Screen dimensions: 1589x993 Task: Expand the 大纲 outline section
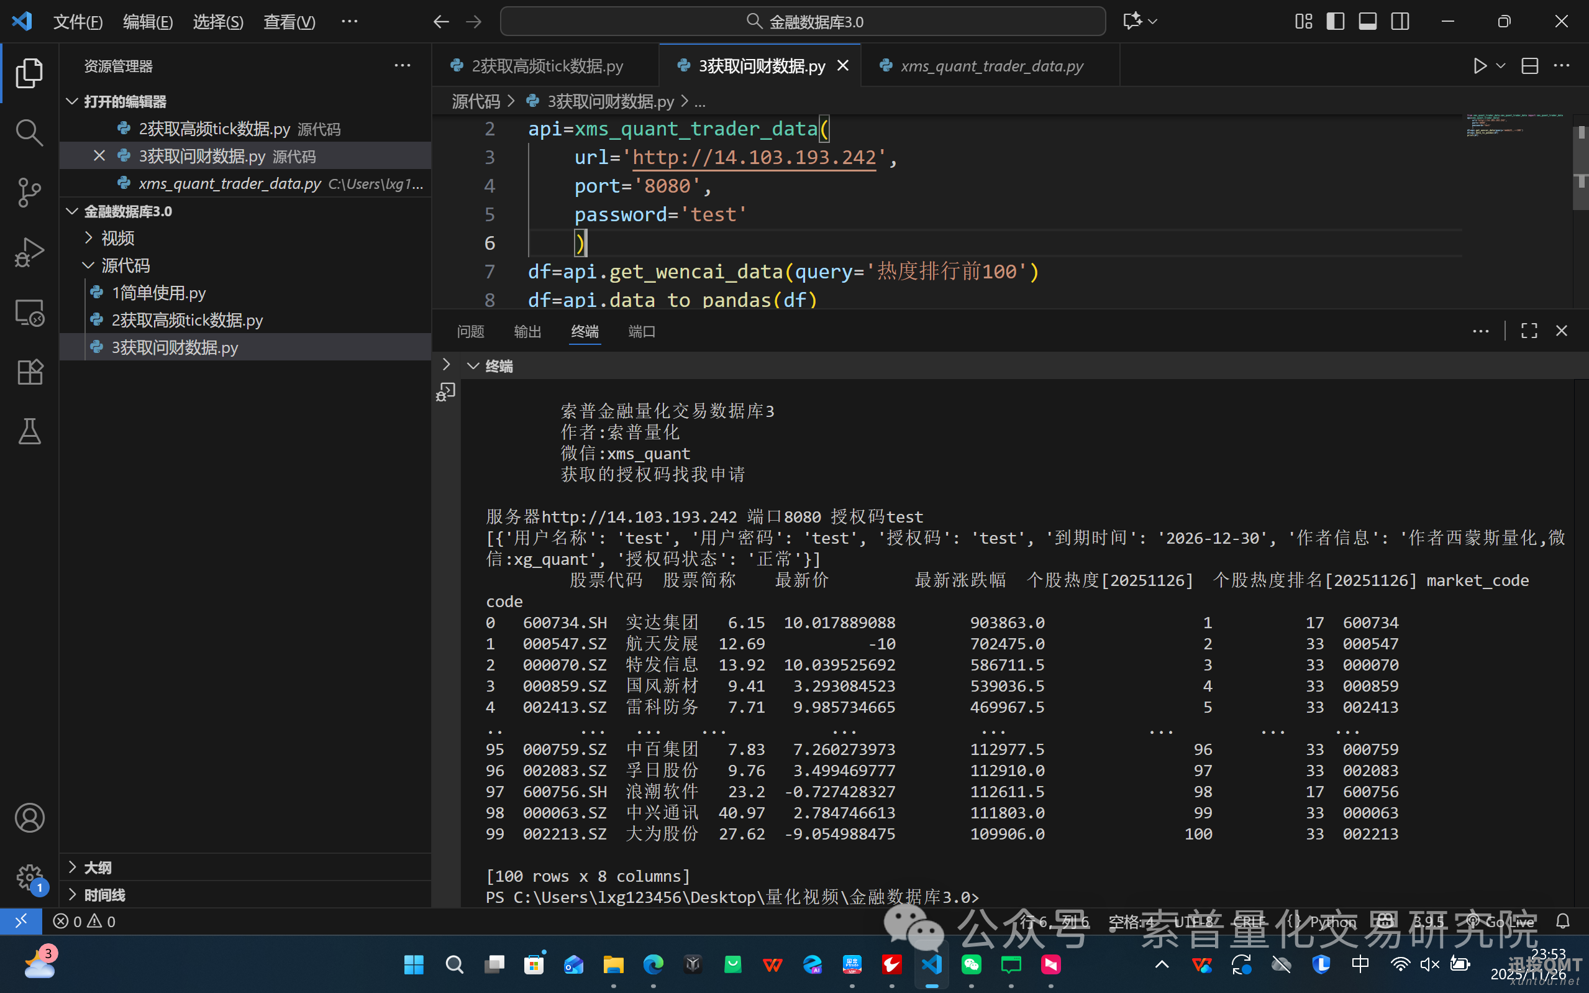tap(97, 867)
